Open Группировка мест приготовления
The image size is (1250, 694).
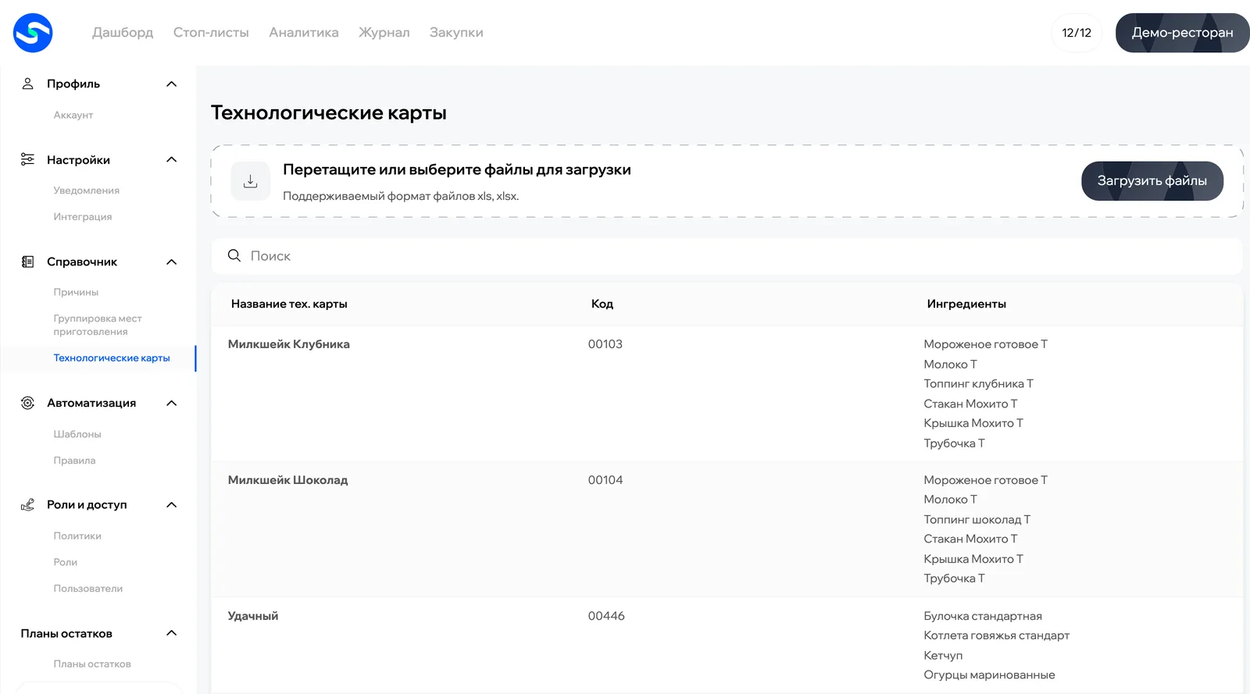coord(98,325)
